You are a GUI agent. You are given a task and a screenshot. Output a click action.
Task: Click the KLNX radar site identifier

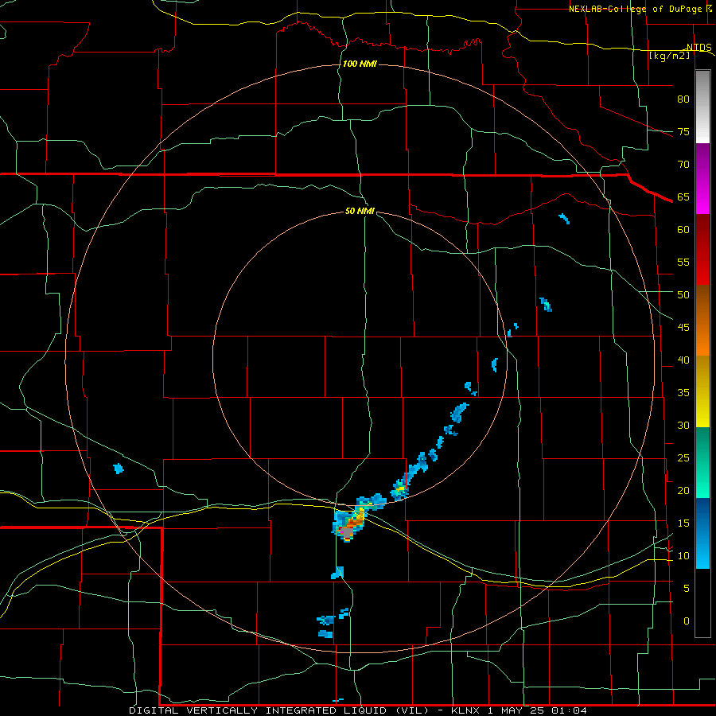465,710
